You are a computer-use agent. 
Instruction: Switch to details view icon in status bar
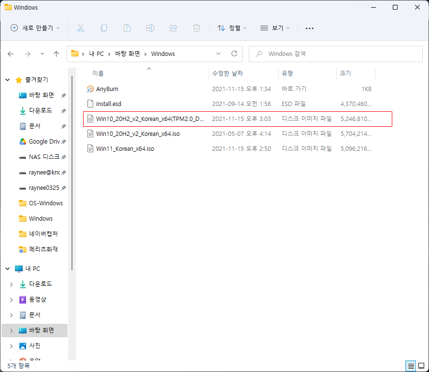click(x=411, y=366)
